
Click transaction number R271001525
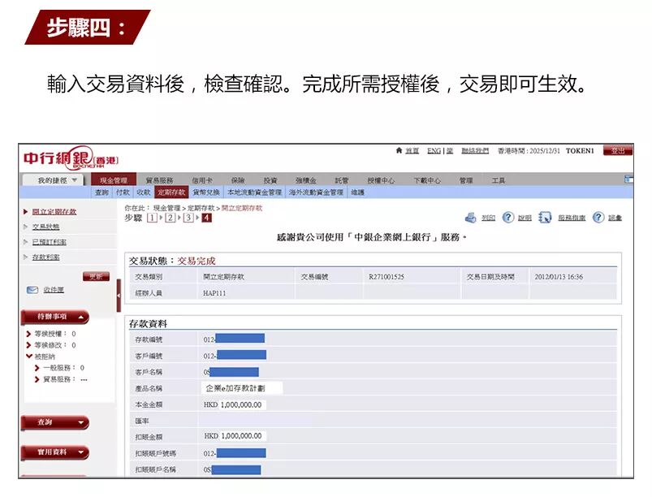pyautogui.click(x=386, y=277)
